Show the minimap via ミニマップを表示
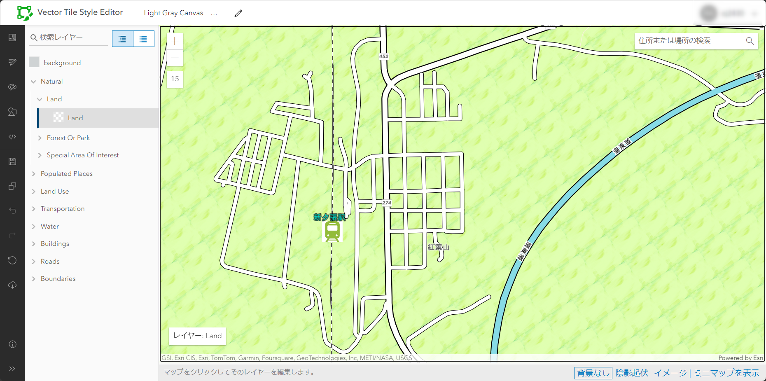 [726, 373]
